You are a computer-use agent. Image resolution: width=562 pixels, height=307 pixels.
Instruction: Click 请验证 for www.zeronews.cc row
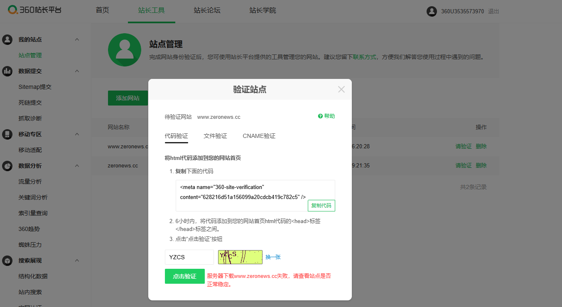[464, 146]
